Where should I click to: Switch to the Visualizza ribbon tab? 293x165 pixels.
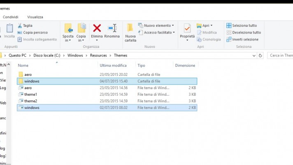[35, 17]
